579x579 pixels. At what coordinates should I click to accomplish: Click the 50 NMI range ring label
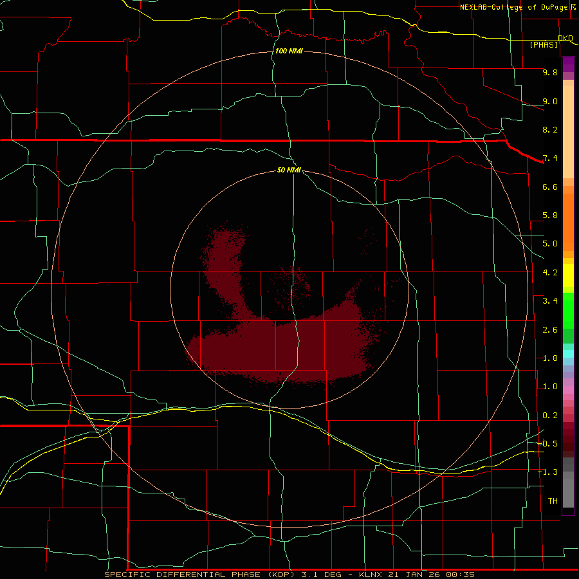pos(289,170)
